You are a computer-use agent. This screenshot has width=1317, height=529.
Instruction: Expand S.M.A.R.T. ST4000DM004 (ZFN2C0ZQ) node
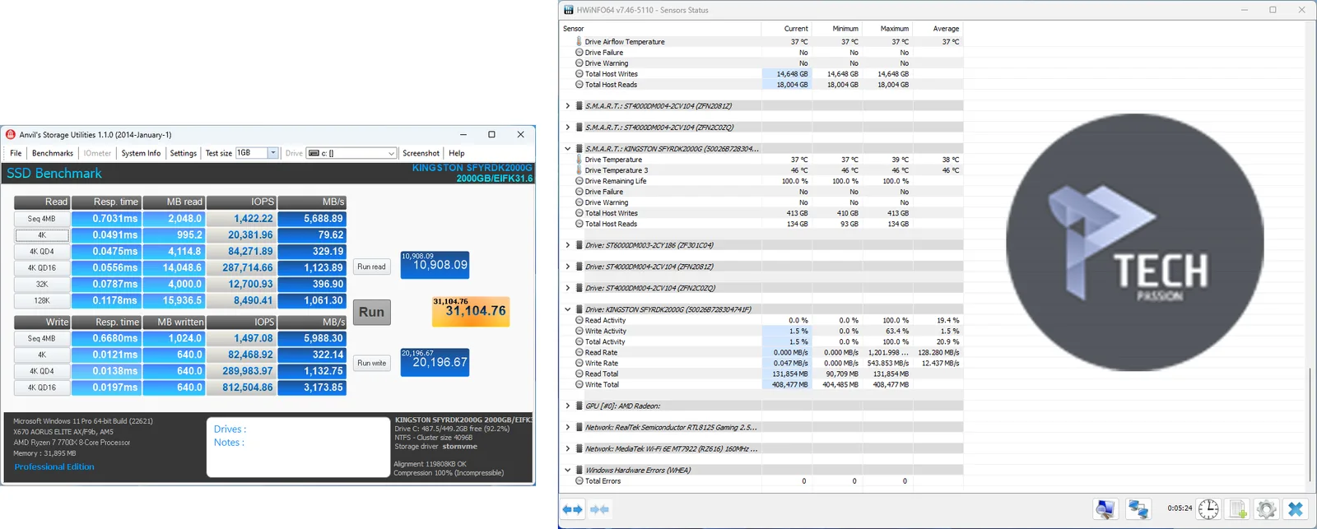[x=567, y=128]
